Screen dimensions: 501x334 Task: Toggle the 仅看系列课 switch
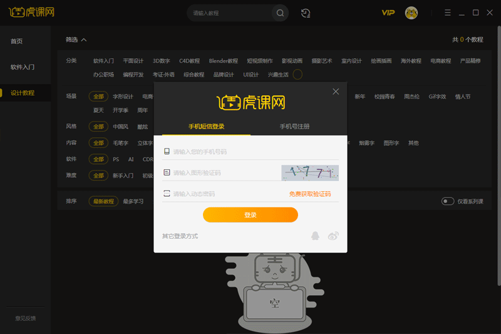click(448, 201)
